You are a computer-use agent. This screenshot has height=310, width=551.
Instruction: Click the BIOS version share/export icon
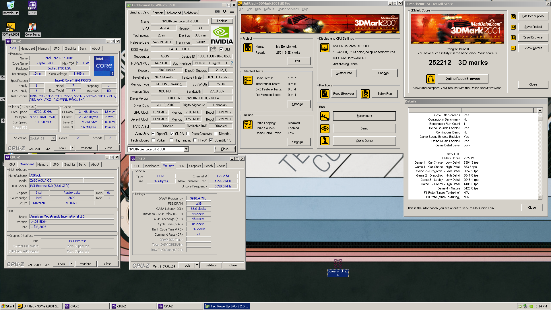pyautogui.click(x=213, y=49)
